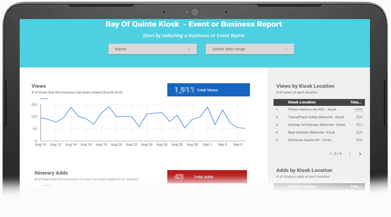Viewport: 391px width, 217px height.
Task: Click the blue Views chart legend line
Action: click(x=44, y=99)
